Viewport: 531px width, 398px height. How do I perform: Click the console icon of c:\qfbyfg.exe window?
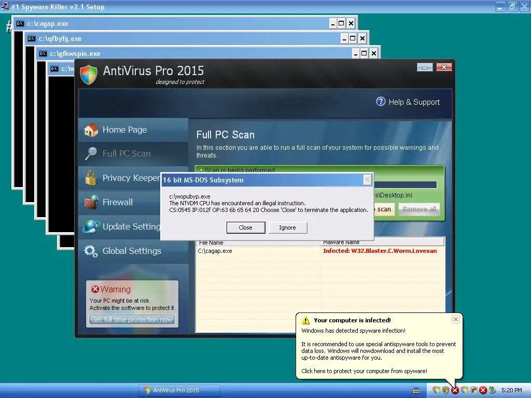(32, 38)
